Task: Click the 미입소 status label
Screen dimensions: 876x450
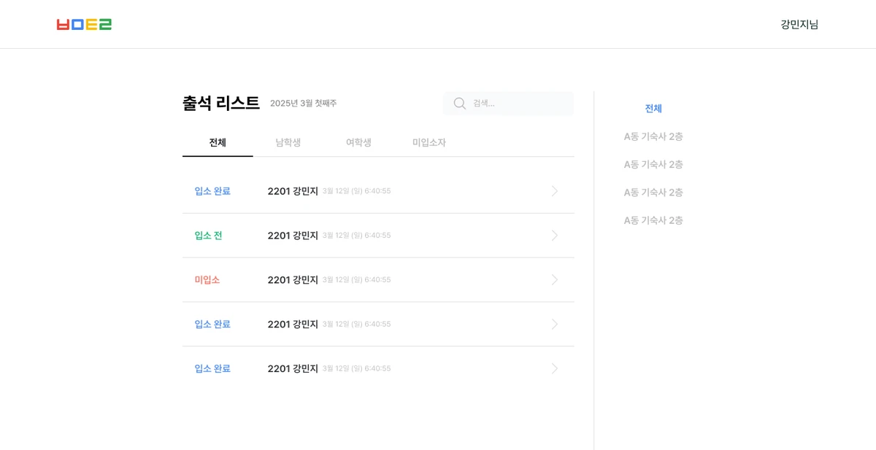Action: coord(207,280)
